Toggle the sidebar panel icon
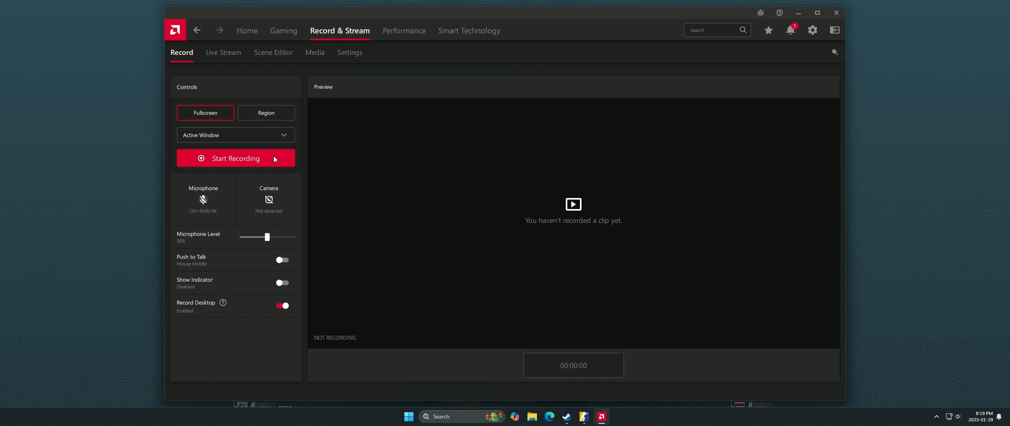 (834, 30)
